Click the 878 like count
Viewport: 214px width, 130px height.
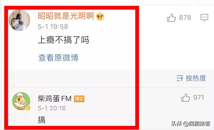coord(185,18)
